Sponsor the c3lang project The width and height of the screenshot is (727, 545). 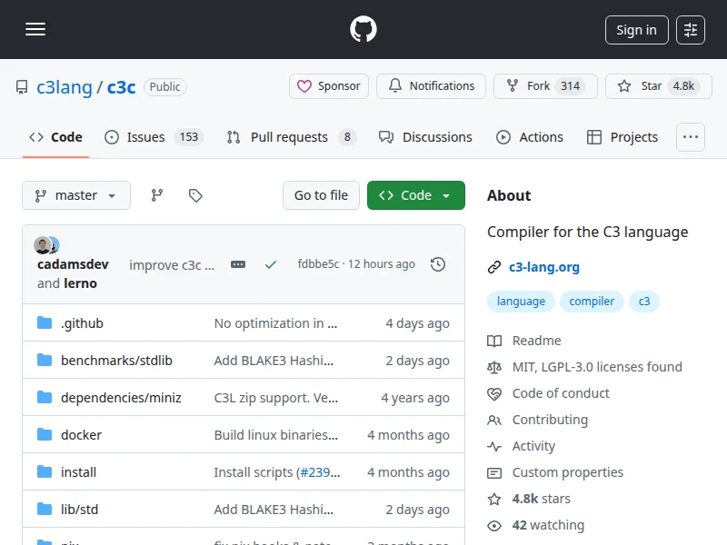coord(329,86)
